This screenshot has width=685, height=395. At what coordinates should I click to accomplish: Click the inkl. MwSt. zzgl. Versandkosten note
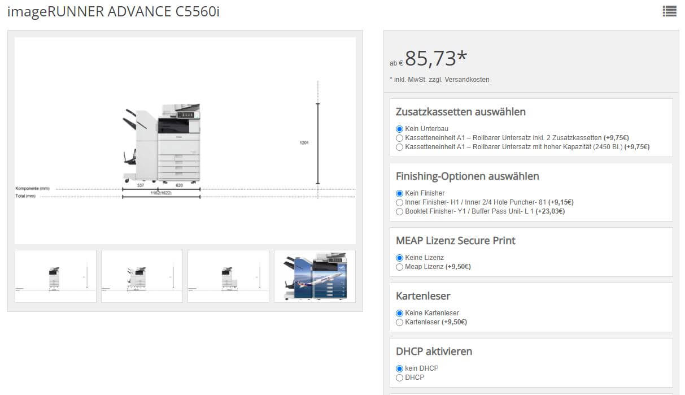pyautogui.click(x=439, y=80)
